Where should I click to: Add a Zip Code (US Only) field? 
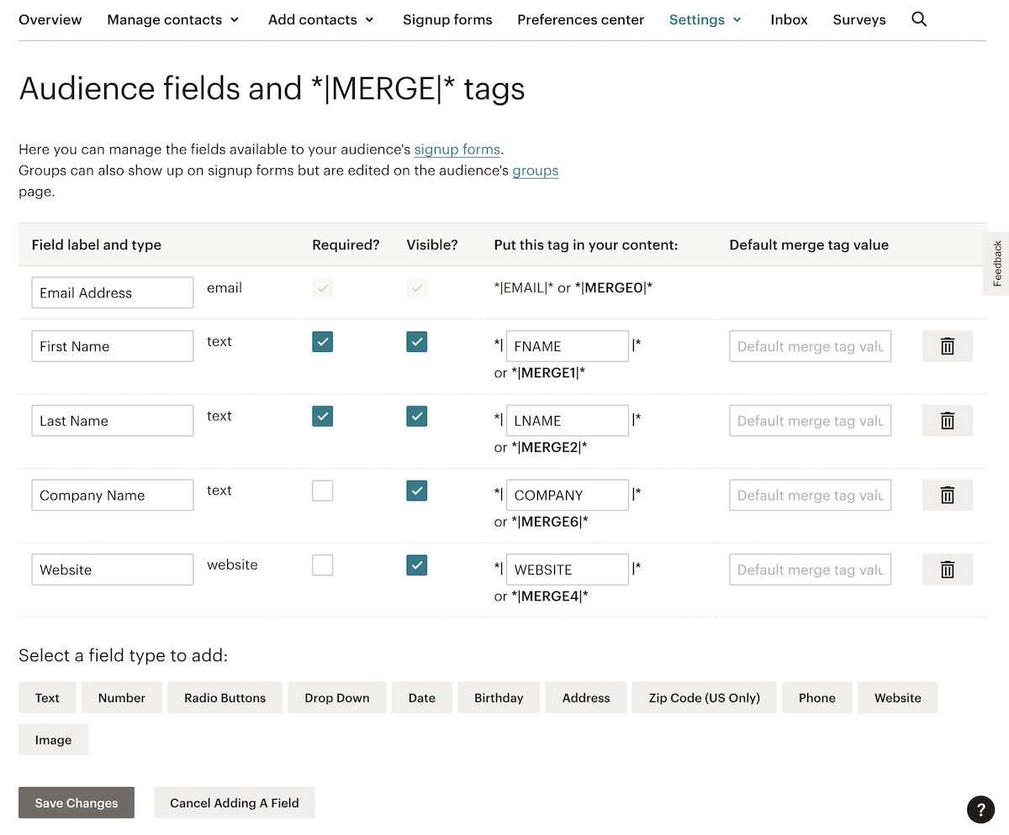click(x=705, y=697)
